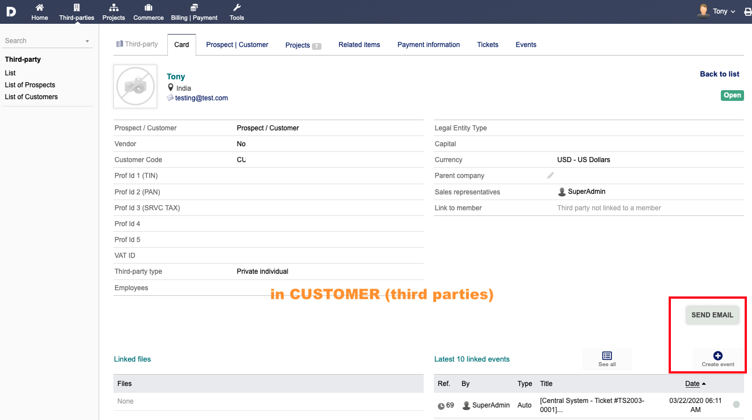Switch to the Payment information tab
This screenshot has height=420, width=752.
429,45
